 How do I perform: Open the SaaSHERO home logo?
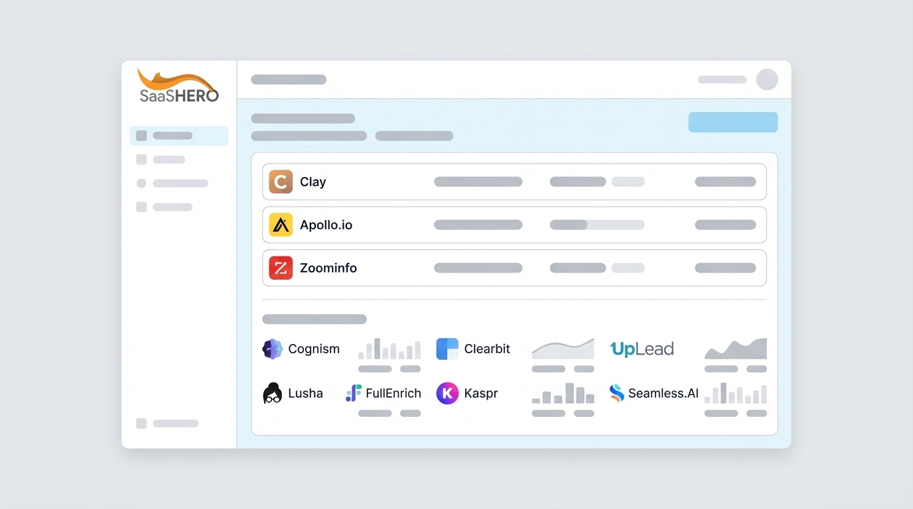(x=178, y=86)
